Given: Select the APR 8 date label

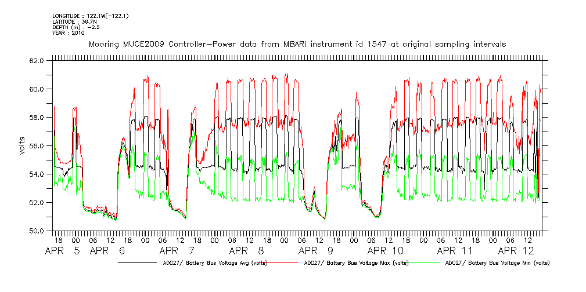Looking at the screenshot, I should (x=247, y=251).
